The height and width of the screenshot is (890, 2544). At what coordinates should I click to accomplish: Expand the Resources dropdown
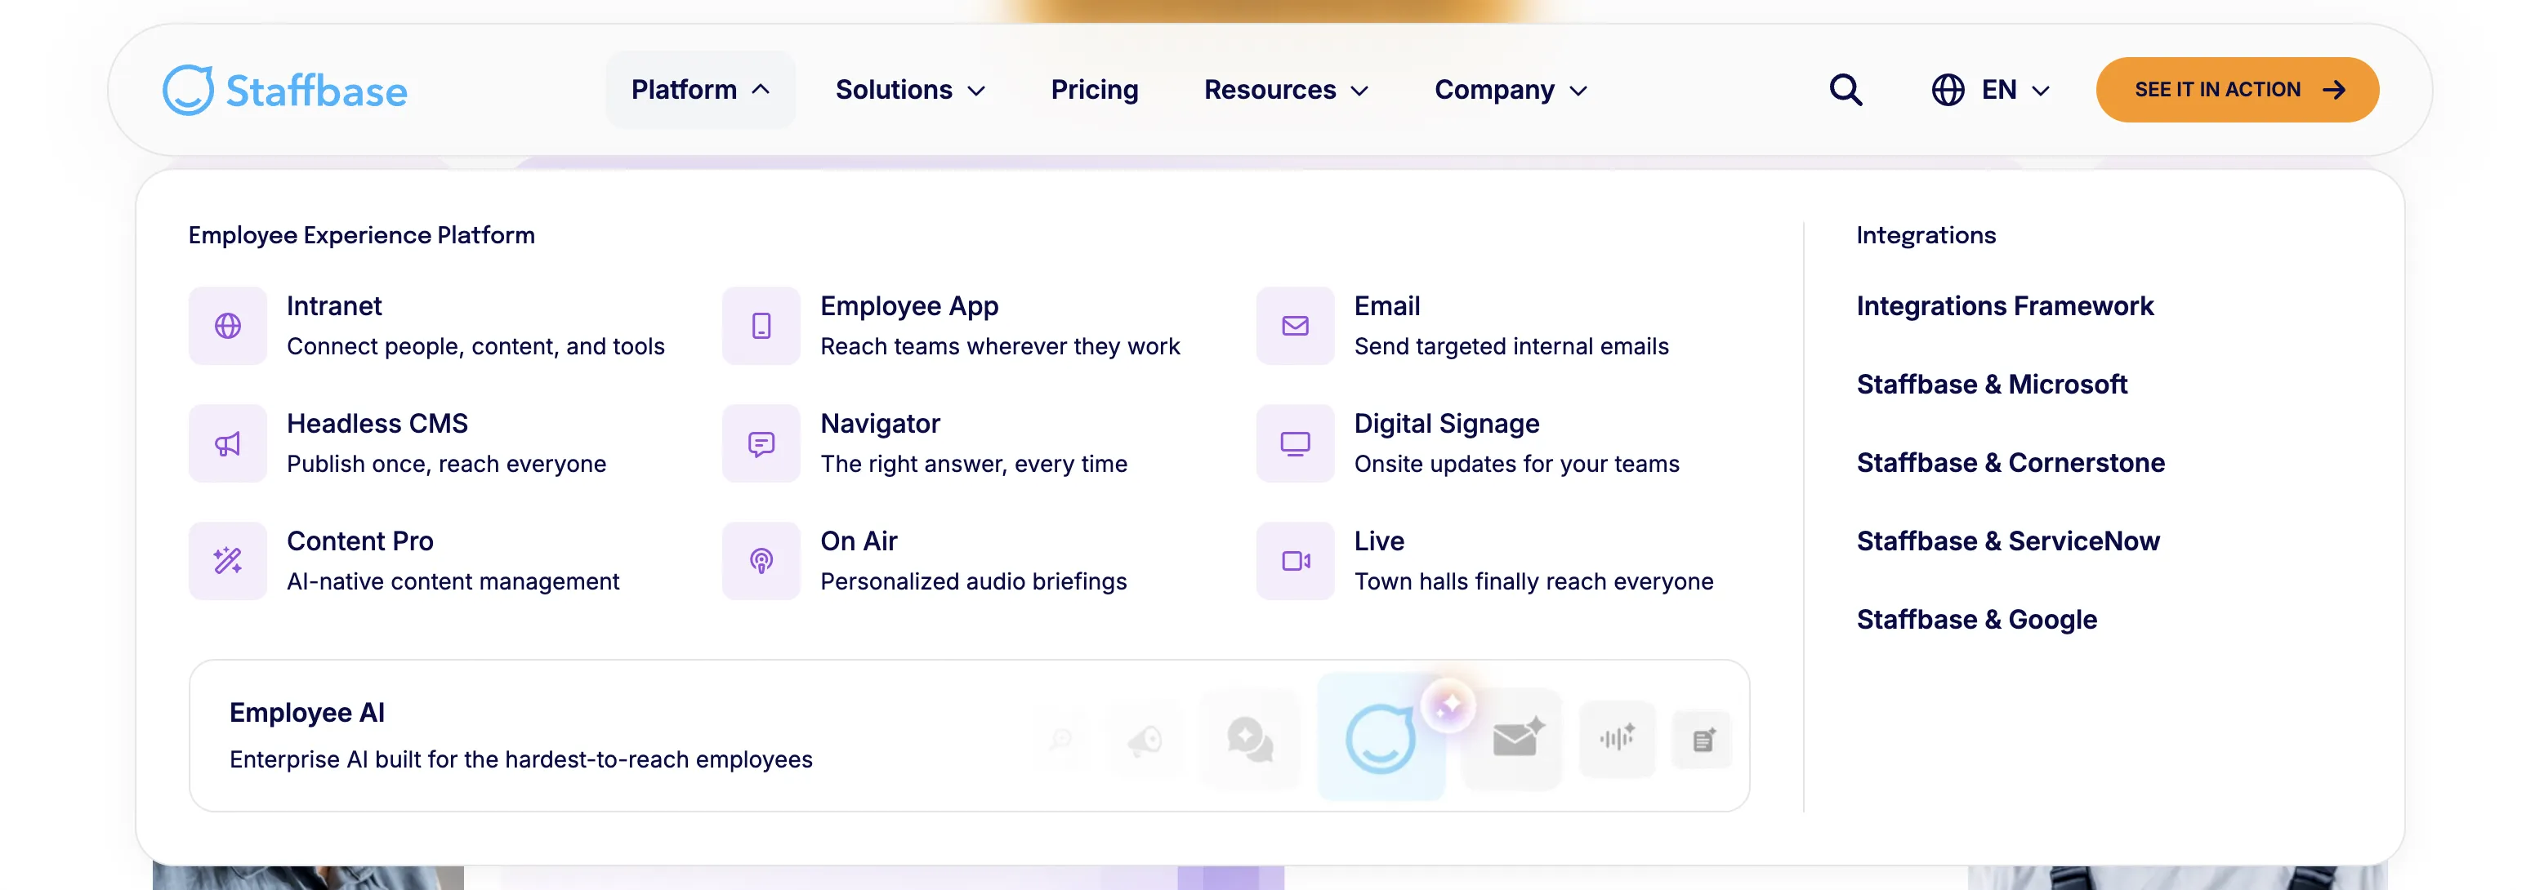click(1286, 90)
